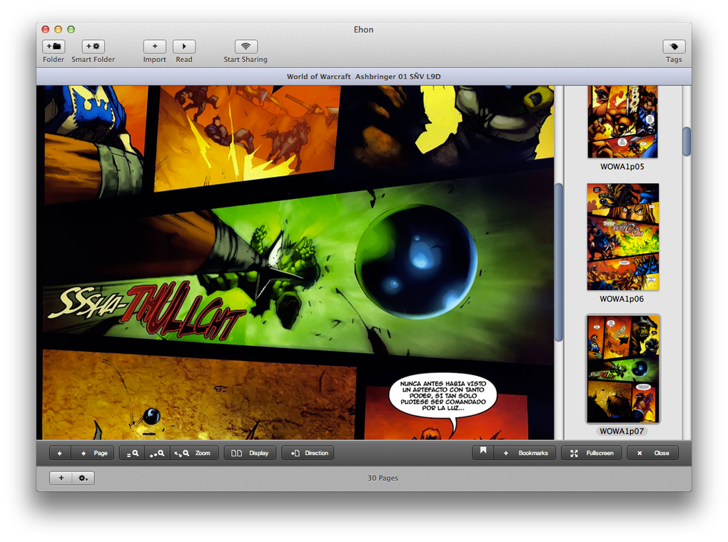
Task: Click the Folder add icon
Action: [54, 46]
